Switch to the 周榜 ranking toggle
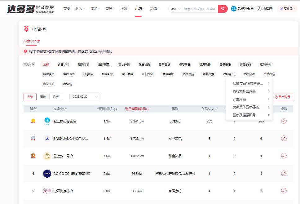This screenshot has height=204, width=300. pyautogui.click(x=43, y=97)
